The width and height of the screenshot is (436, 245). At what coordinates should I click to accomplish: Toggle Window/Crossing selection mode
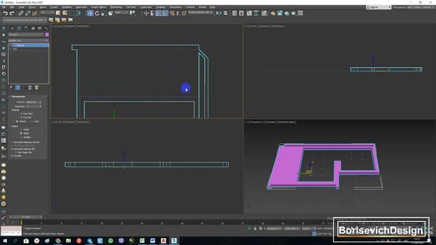(x=79, y=13)
